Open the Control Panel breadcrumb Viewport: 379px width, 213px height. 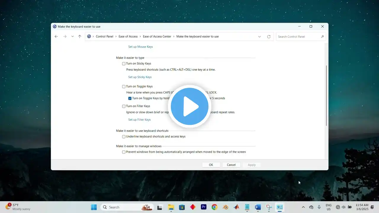(105, 36)
